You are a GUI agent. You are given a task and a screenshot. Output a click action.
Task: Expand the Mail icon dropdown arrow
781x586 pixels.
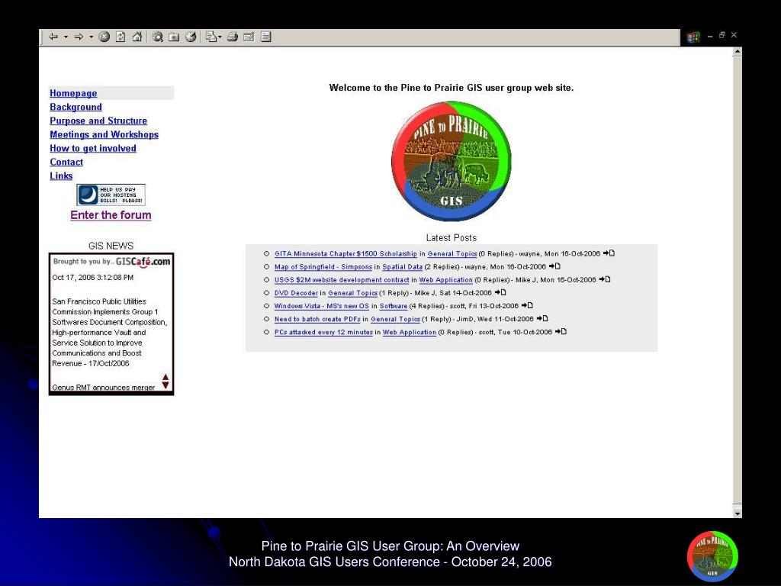tap(220, 37)
